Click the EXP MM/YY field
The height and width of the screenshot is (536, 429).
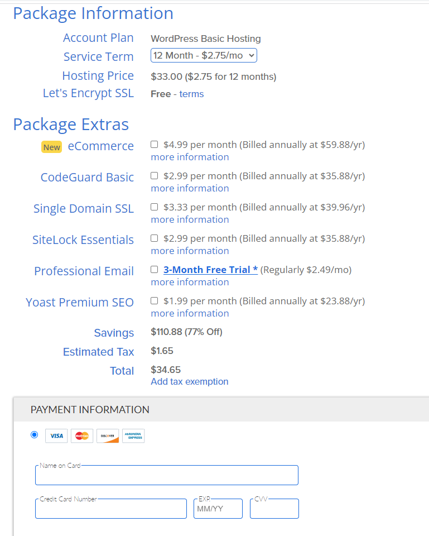pos(218,509)
